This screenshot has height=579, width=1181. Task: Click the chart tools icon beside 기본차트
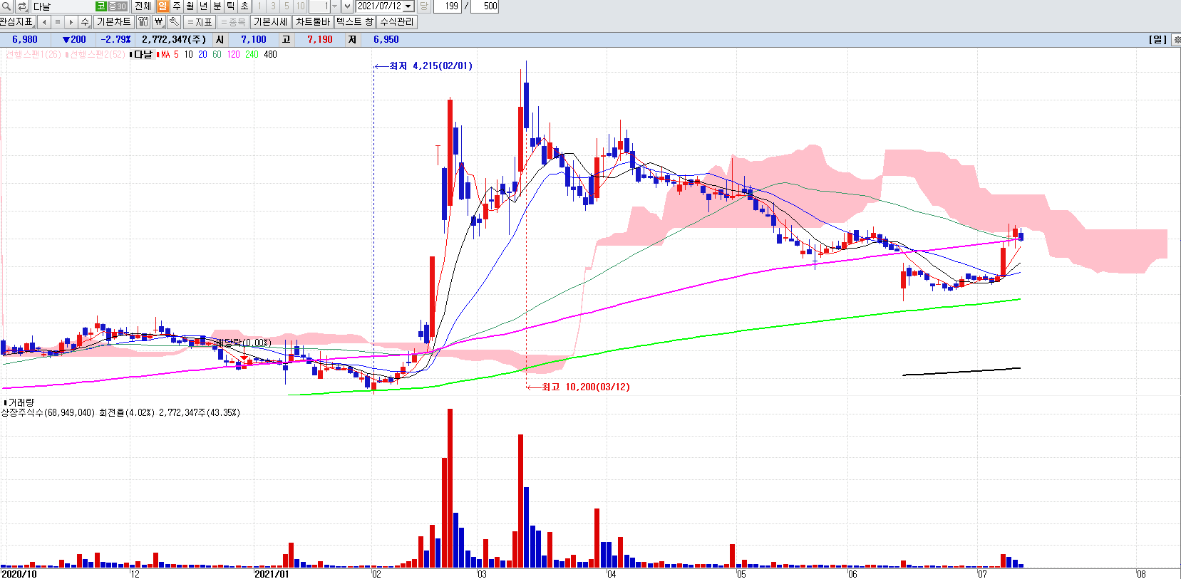pyautogui.click(x=143, y=21)
